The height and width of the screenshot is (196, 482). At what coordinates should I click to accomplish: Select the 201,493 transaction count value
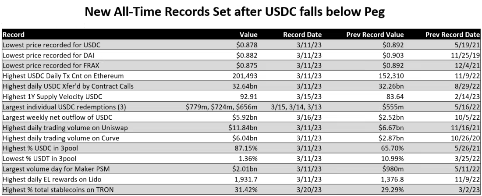[245, 76]
